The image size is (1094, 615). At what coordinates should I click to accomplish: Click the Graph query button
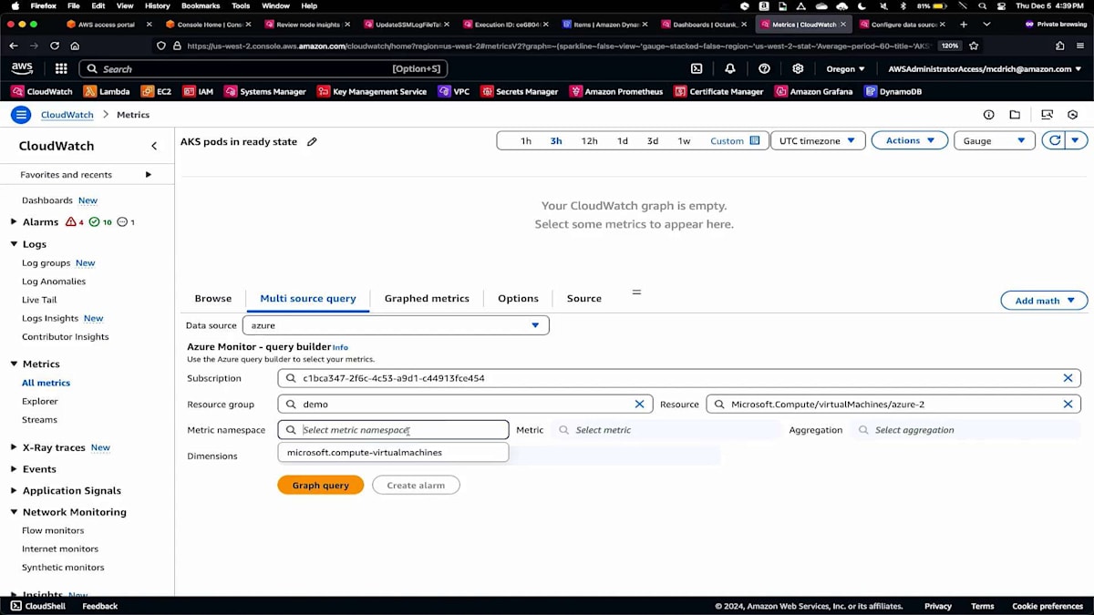(x=321, y=486)
